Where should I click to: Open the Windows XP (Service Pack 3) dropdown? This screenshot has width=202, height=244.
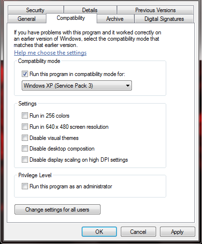pos(77,86)
